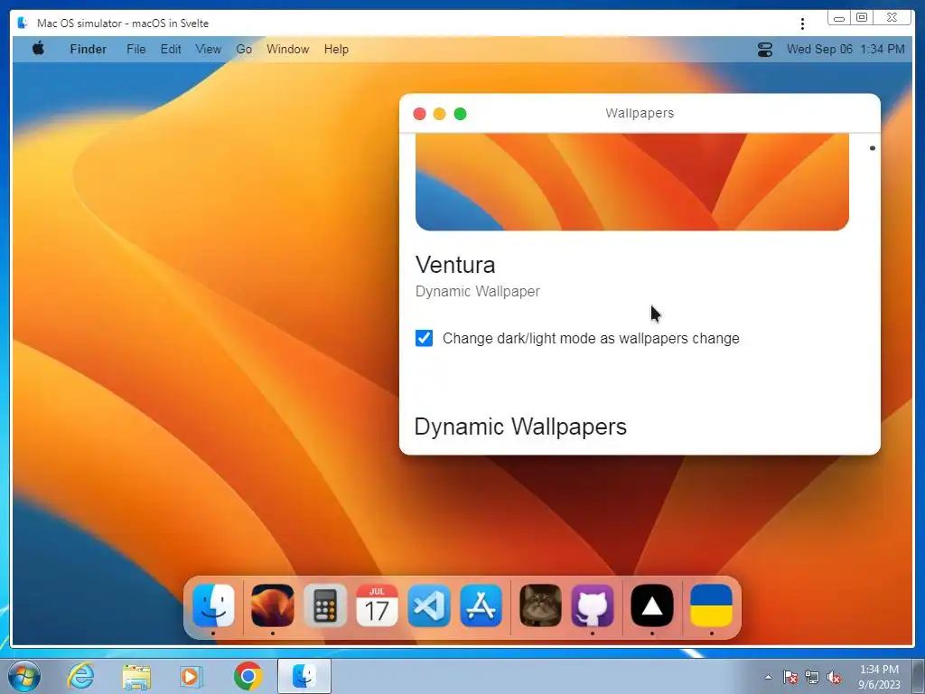Screen dimensions: 925x694
Task: Open the Help menu
Action: (x=336, y=49)
